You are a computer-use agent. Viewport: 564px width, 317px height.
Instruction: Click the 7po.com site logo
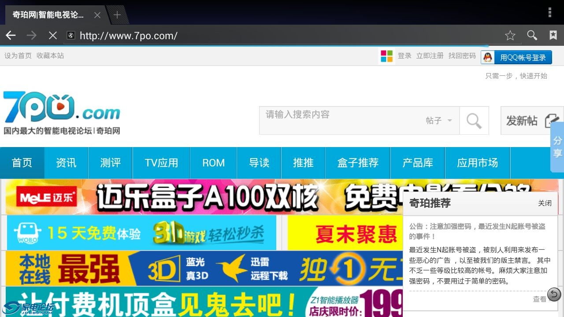[62, 113]
